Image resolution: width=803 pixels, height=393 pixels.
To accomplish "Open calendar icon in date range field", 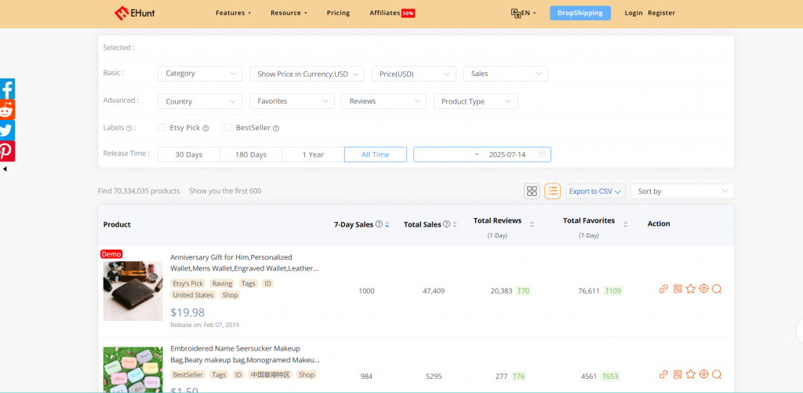I will [542, 155].
